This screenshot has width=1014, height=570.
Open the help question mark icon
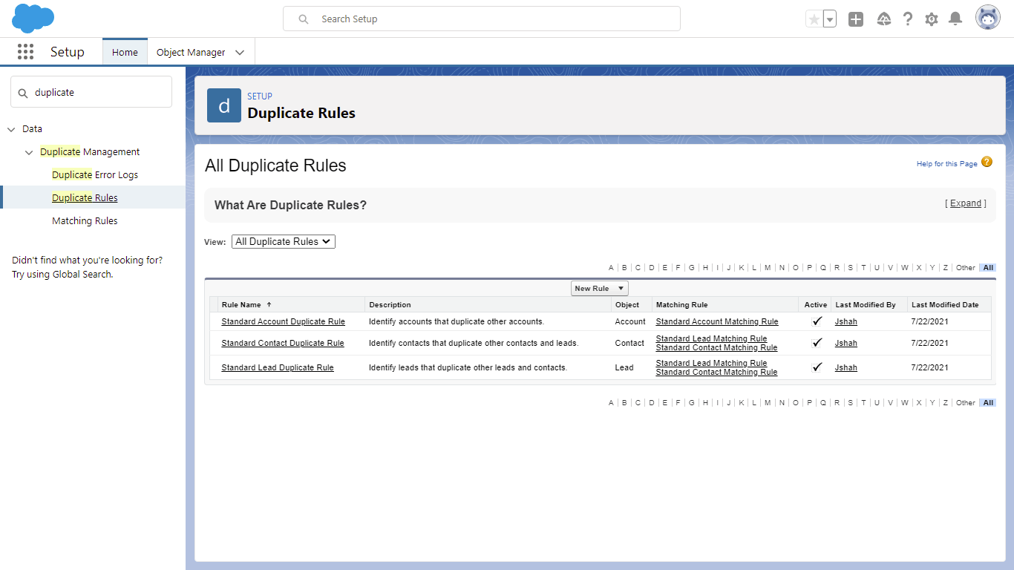point(908,19)
